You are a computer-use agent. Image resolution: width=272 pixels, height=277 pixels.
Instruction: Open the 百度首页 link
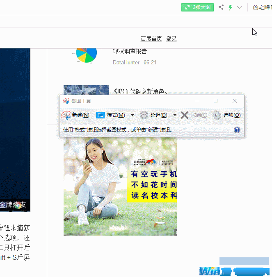click(x=151, y=39)
